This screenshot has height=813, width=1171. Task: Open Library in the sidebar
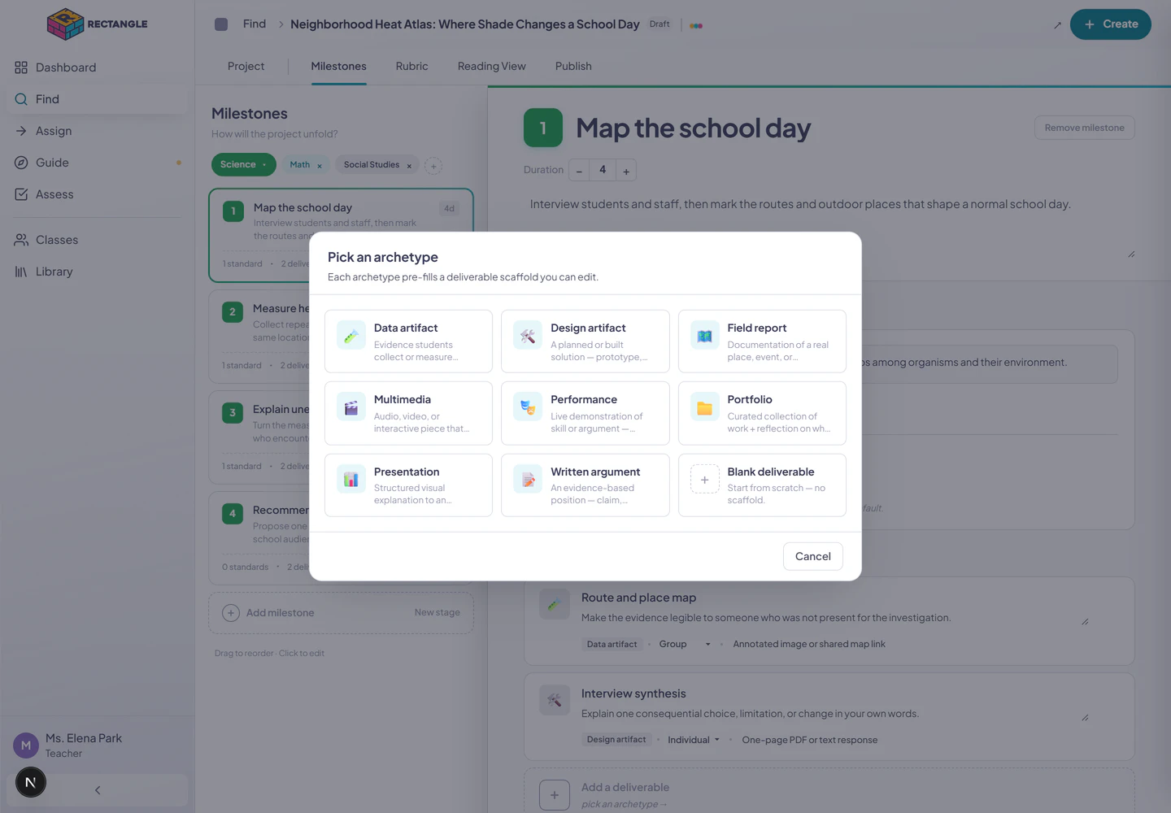pos(98,272)
